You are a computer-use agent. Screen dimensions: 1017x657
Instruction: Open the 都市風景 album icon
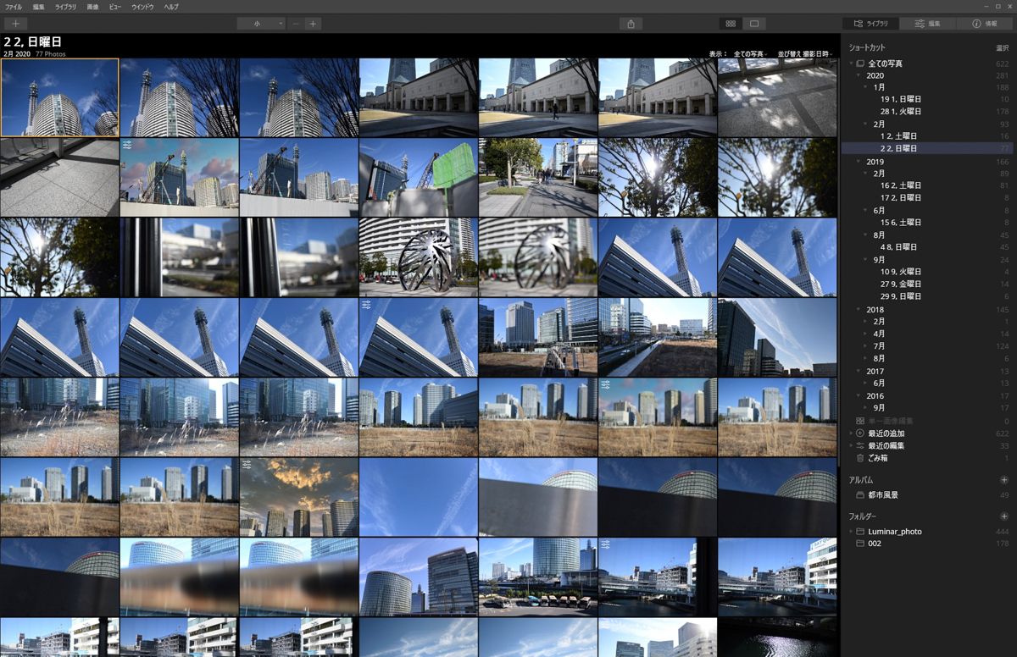pyautogui.click(x=860, y=494)
